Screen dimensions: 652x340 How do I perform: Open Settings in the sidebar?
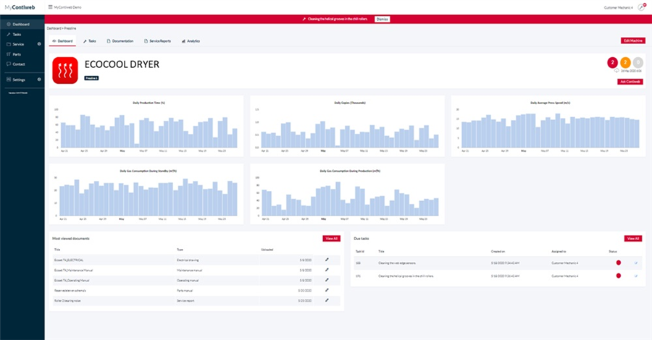[18, 80]
